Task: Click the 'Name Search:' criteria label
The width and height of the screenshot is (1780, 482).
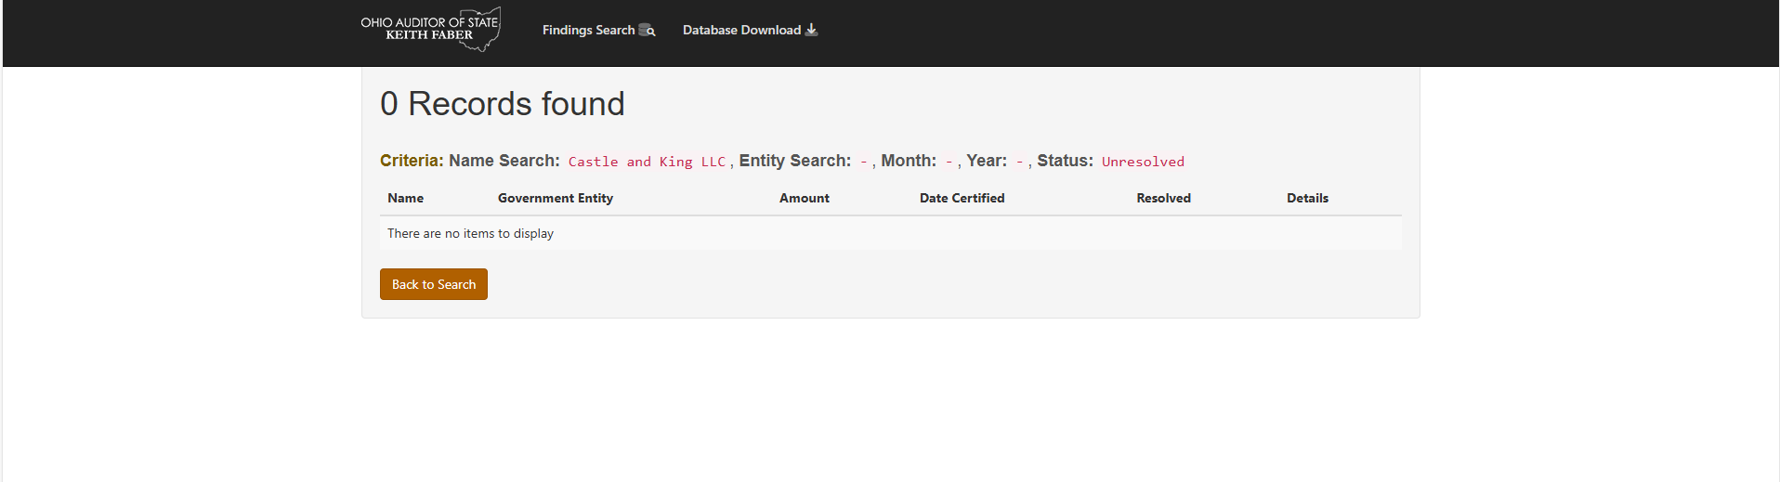Action: pos(504,161)
